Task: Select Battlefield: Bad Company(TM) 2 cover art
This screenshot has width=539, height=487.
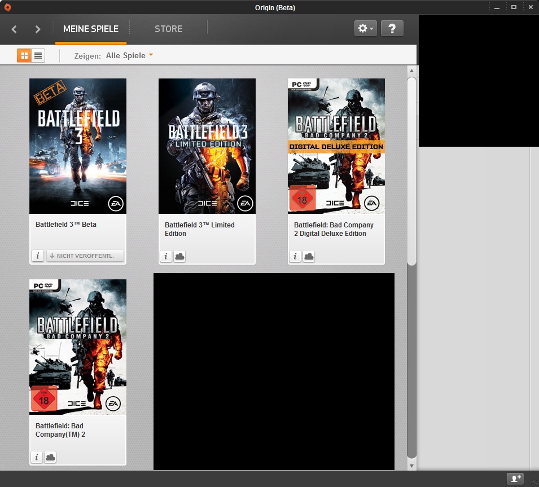Action: [x=78, y=347]
